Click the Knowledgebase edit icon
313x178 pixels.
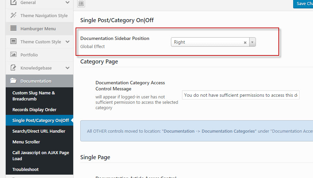(x=13, y=68)
